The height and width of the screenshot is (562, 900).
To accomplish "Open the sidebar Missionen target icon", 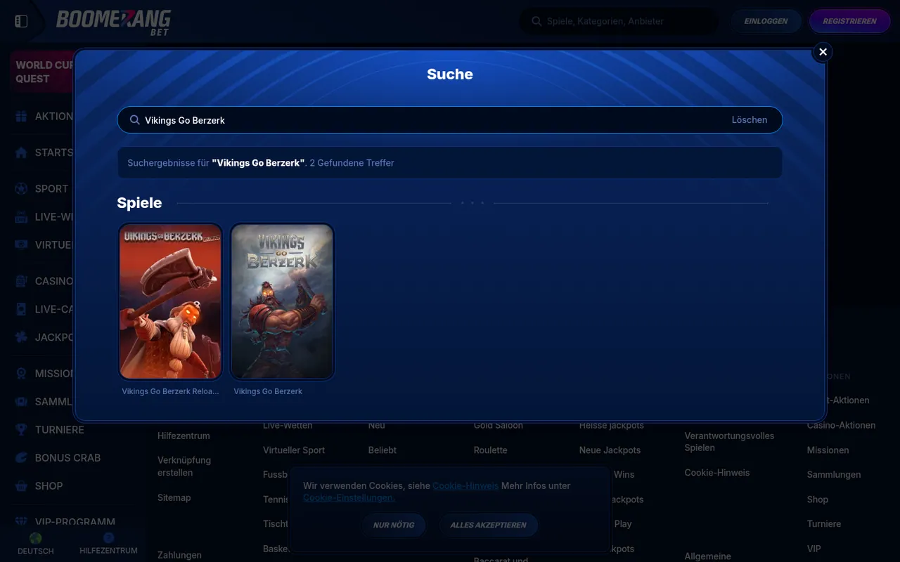I will (x=21, y=374).
